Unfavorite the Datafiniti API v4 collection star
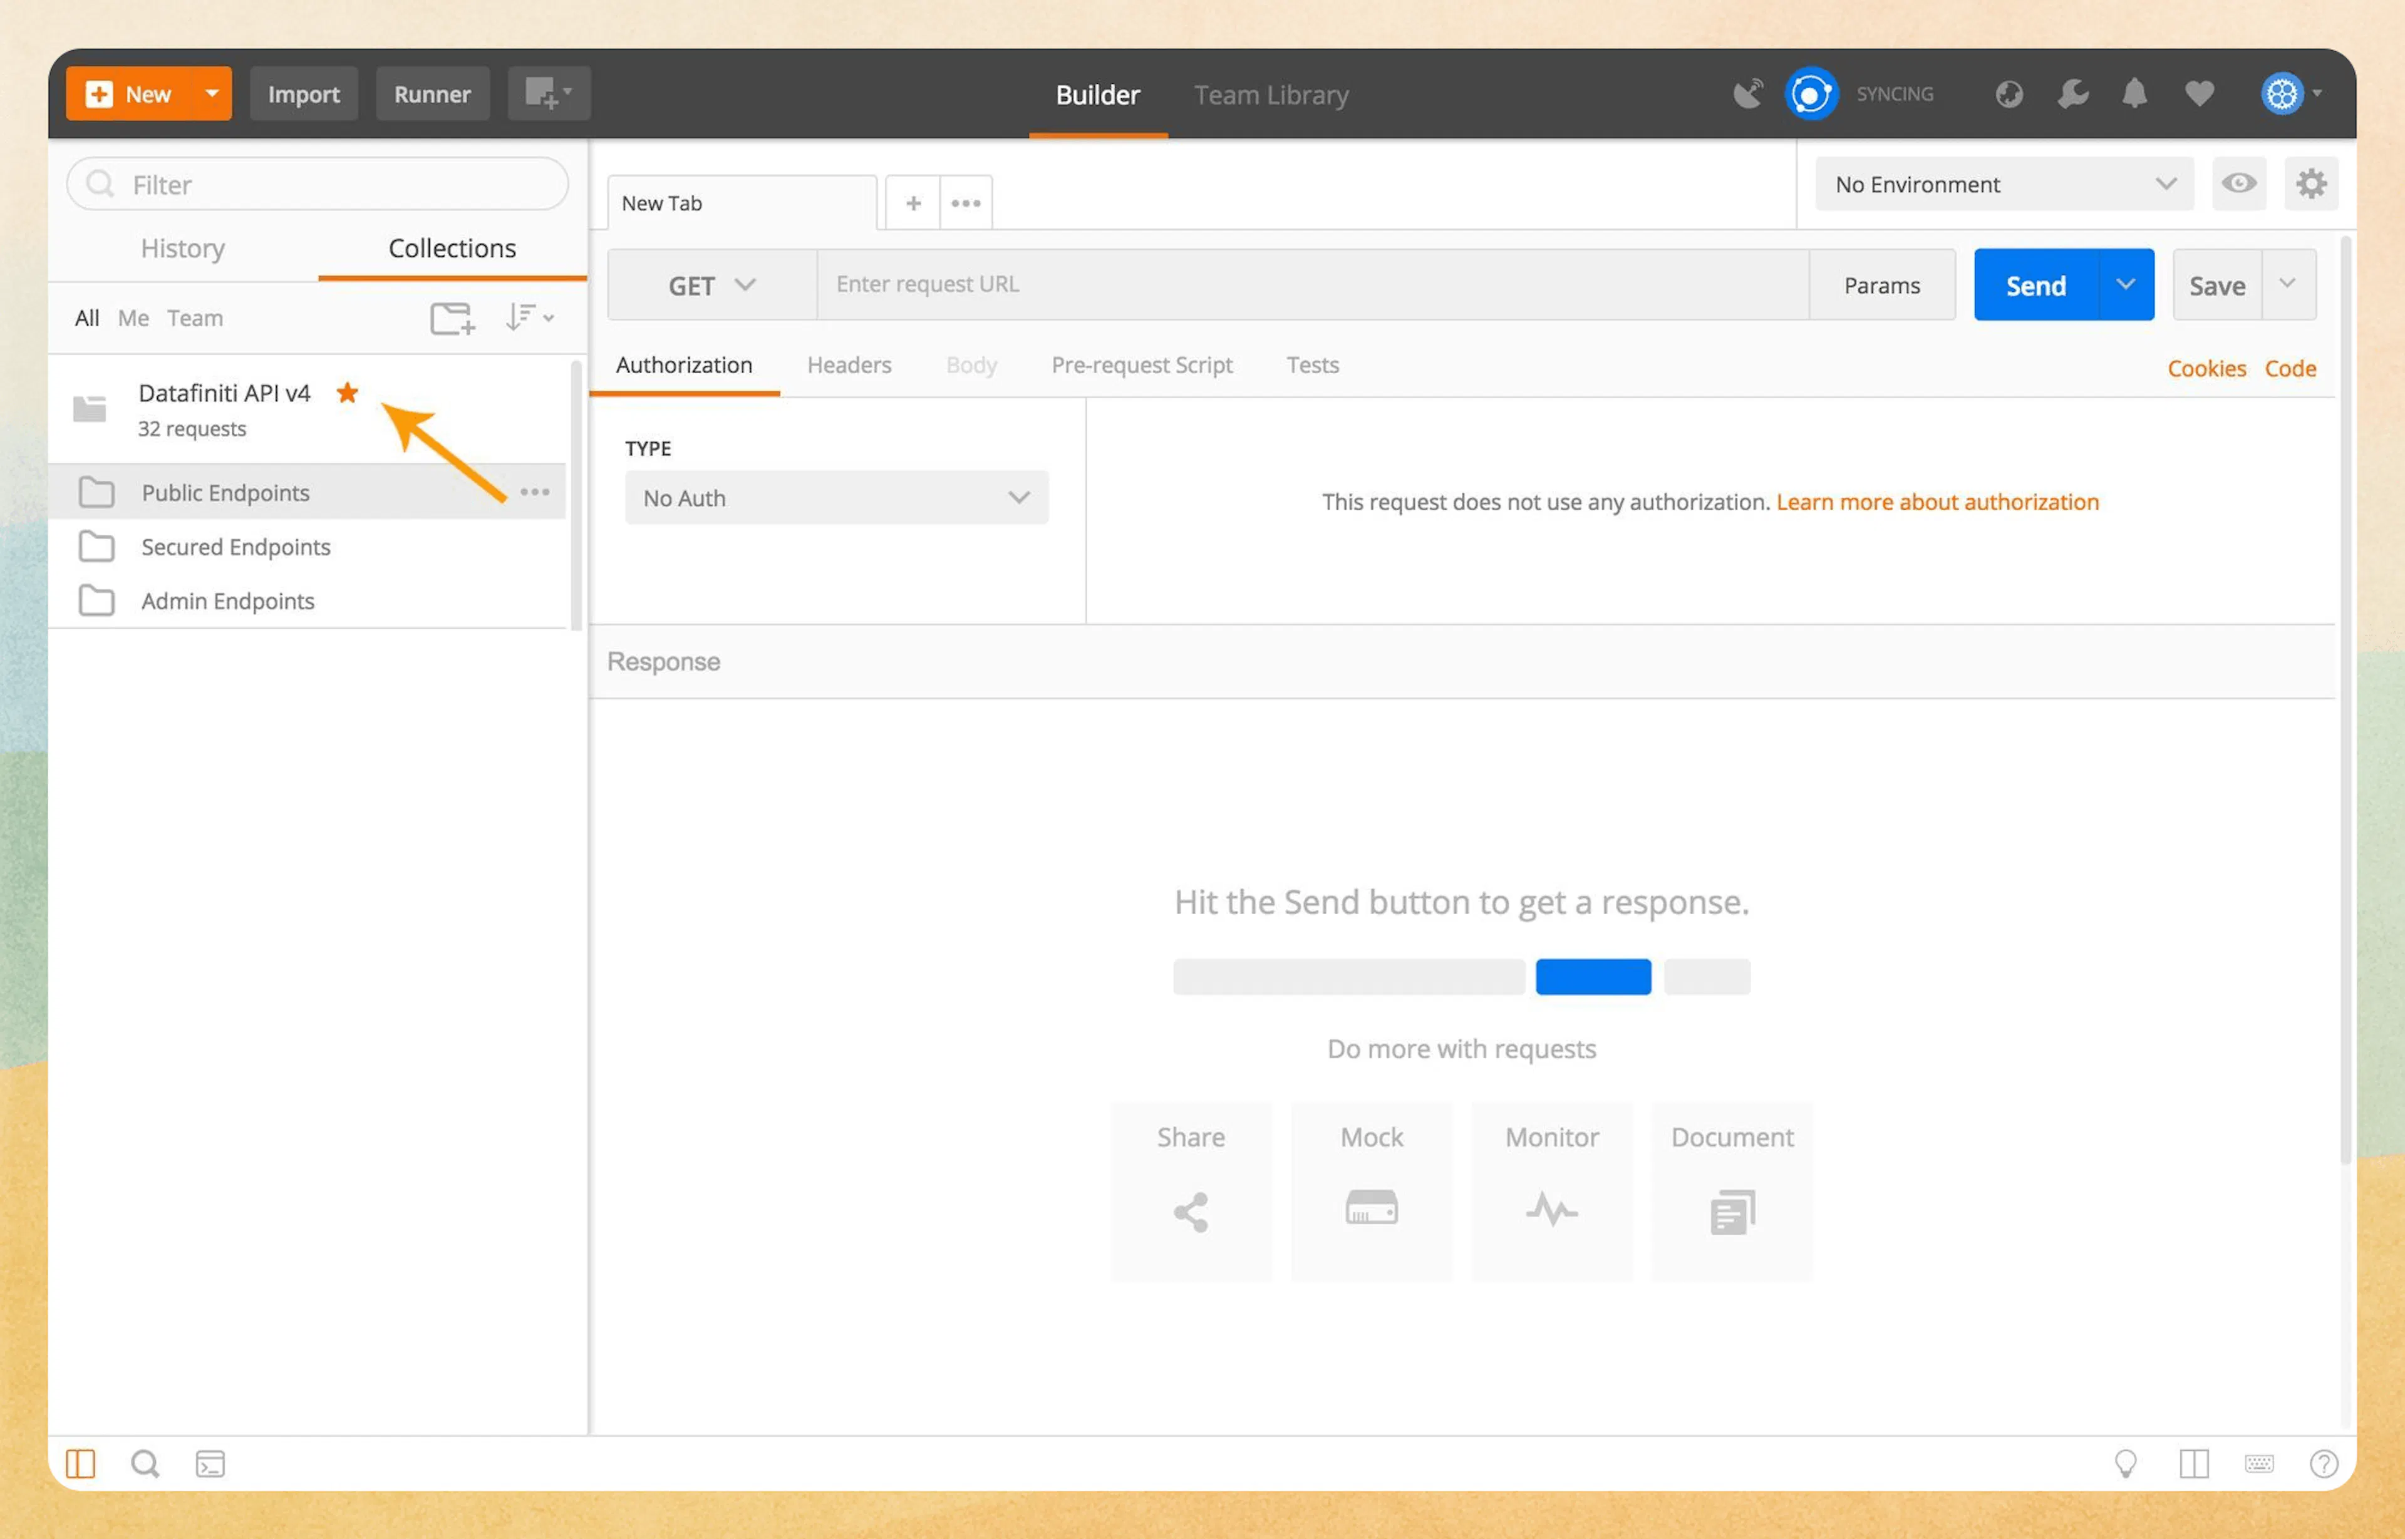Screen dimensions: 2405x1539 pos(347,393)
